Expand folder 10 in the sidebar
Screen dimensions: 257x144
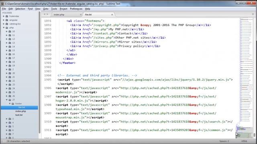7,31
